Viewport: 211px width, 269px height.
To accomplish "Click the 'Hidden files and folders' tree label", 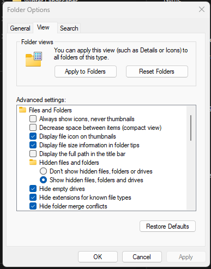I will [69, 163].
